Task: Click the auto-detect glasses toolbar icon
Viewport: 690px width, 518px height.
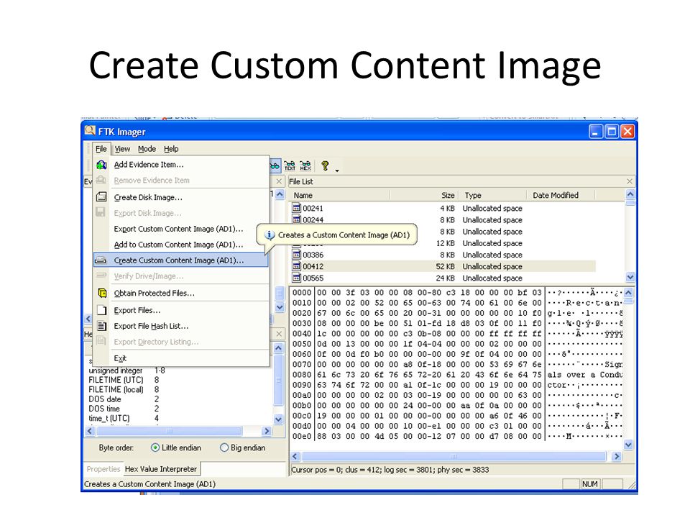Action: 275,165
